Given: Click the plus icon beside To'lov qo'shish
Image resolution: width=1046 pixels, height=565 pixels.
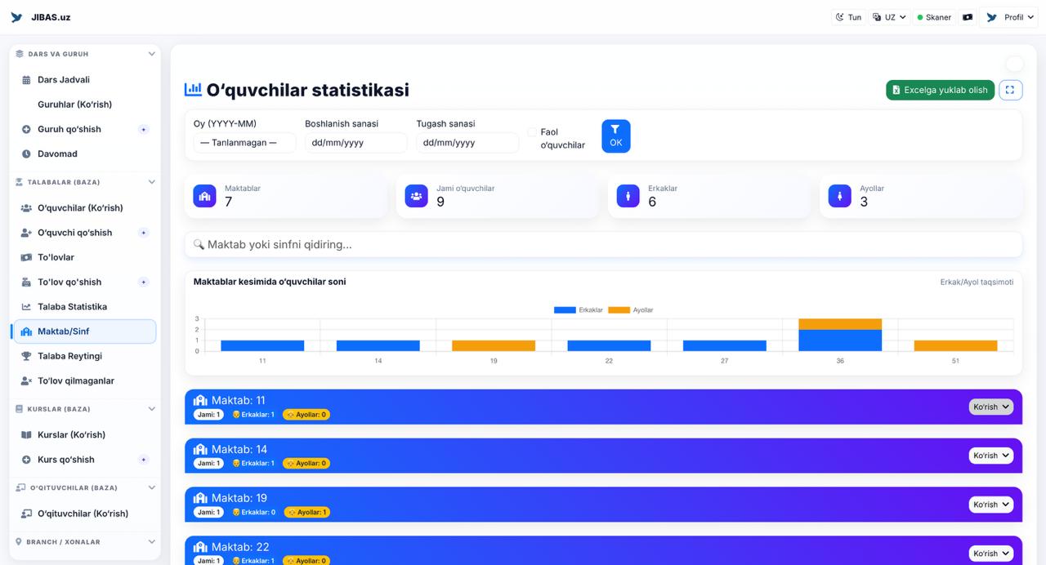Looking at the screenshot, I should [x=144, y=282].
